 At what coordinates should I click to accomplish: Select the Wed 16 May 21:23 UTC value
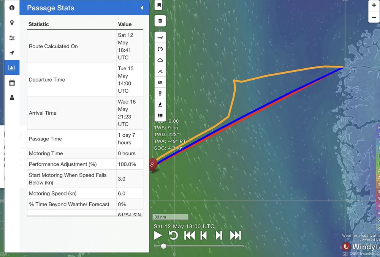tap(127, 113)
